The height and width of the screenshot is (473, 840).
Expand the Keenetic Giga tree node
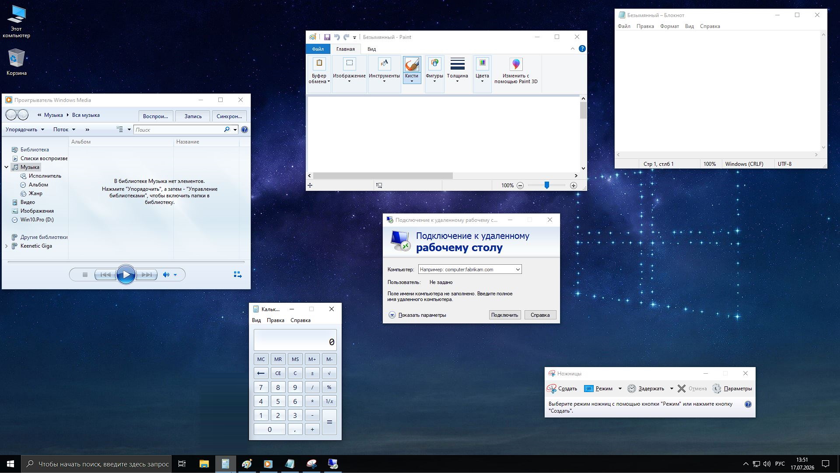[x=7, y=246]
